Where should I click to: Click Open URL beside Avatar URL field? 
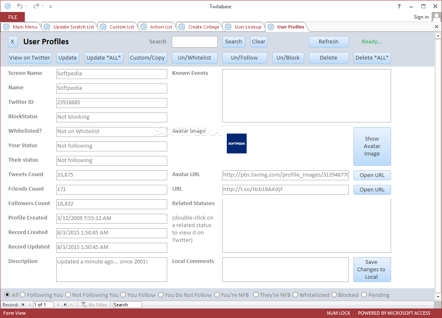[x=372, y=175]
